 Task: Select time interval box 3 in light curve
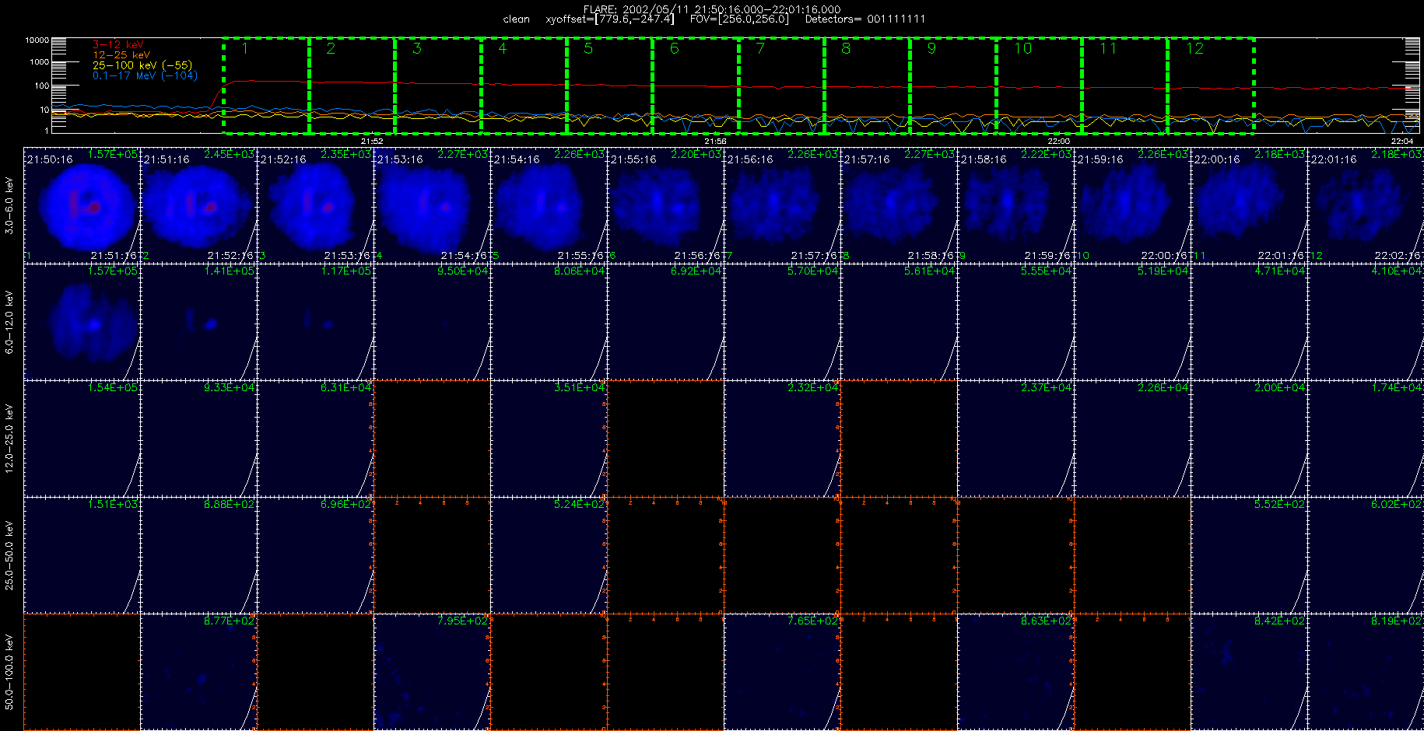coord(438,86)
